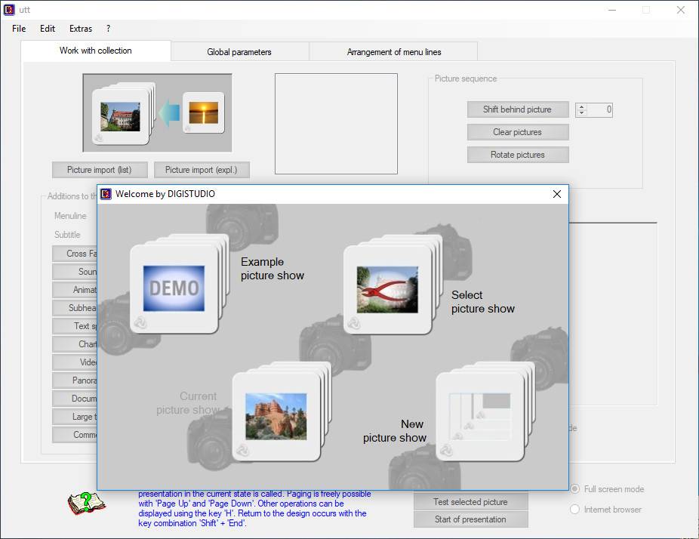Open the Edit menu
The image size is (699, 539).
(x=48, y=29)
